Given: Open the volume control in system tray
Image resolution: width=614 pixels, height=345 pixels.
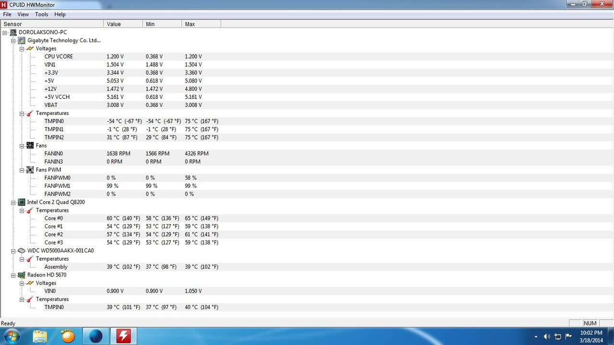Looking at the screenshot, I should tap(546, 336).
